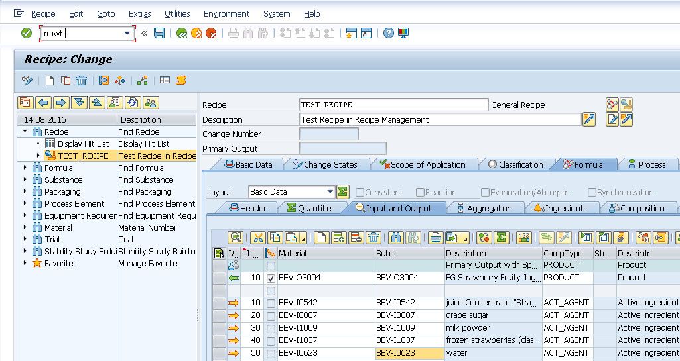680x361 pixels.
Task: Click the scissors Cut icon in grid toolbar
Action: click(x=258, y=238)
